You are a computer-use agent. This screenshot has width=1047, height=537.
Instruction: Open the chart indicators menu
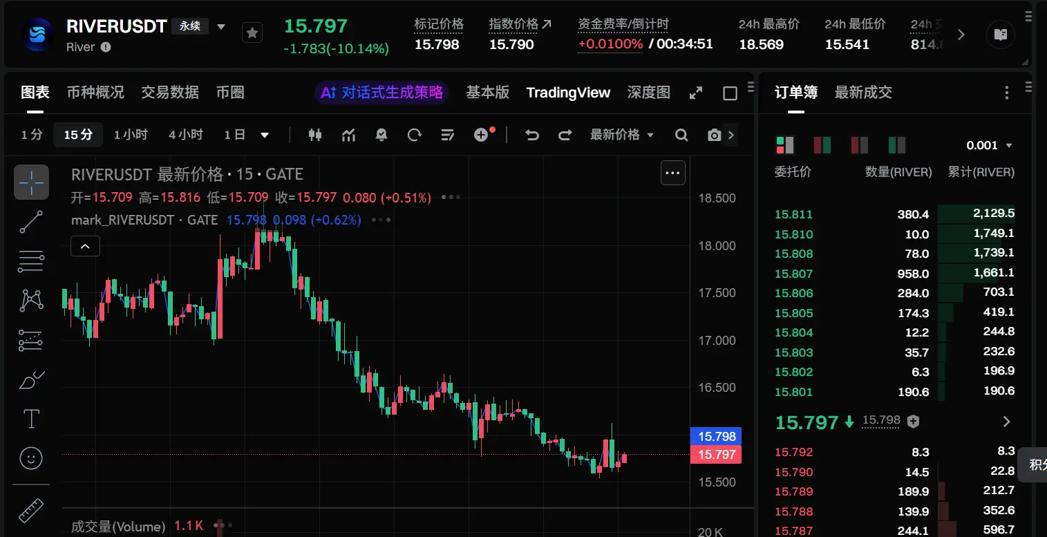click(x=348, y=135)
